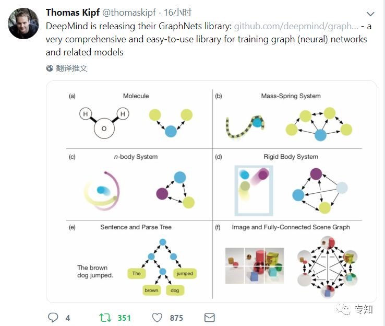
Task: Click the Molecule panel in the image
Action: 139,119
